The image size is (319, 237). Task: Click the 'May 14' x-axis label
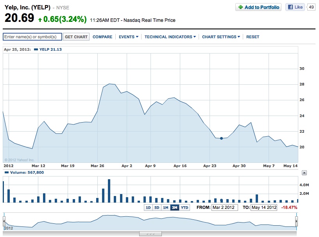pyautogui.click(x=290, y=166)
